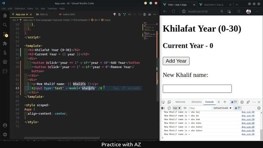Open Terminal menu in VS Code
The image size is (263, 148).
pos(52,9)
